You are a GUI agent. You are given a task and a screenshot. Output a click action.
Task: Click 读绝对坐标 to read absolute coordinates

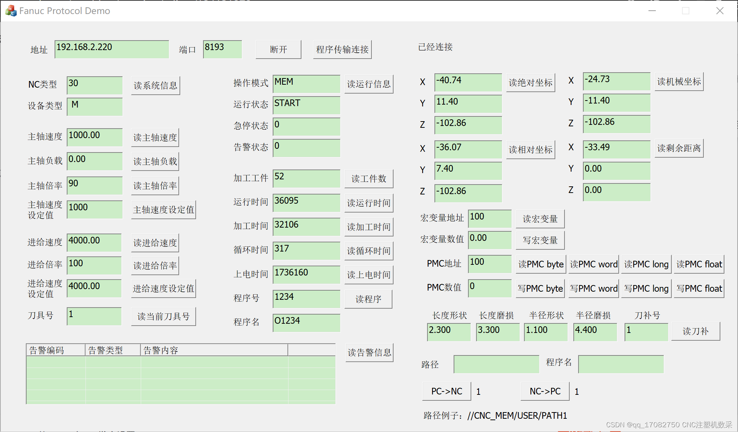[x=530, y=82]
